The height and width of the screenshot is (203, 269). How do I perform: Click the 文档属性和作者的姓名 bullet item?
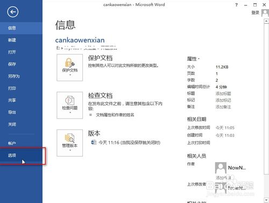(x=115, y=115)
